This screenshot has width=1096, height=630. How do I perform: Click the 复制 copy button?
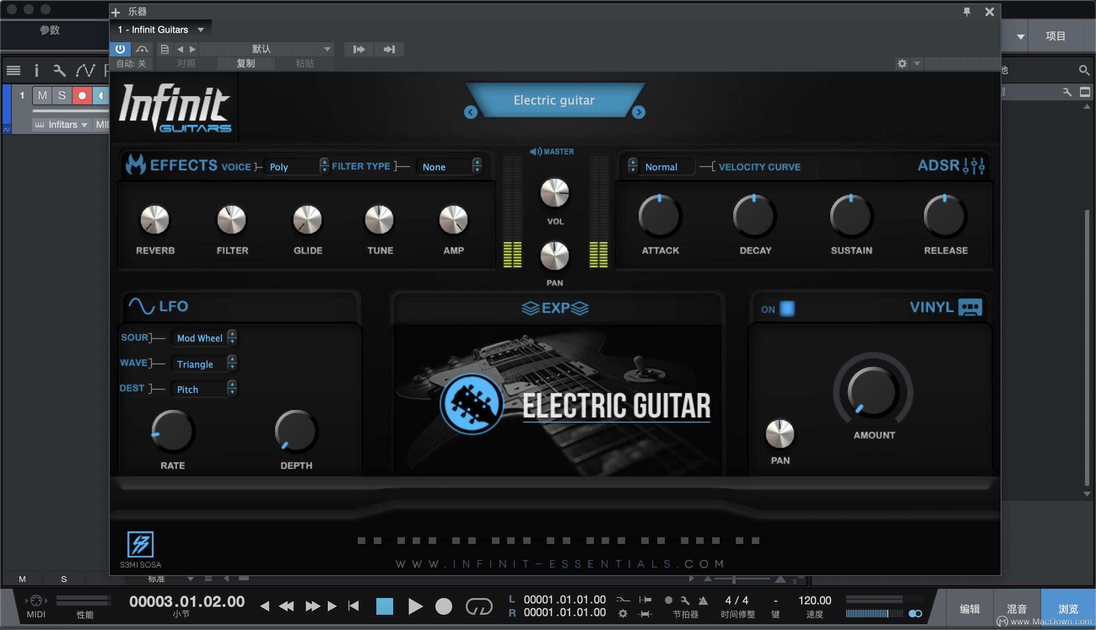tap(246, 63)
